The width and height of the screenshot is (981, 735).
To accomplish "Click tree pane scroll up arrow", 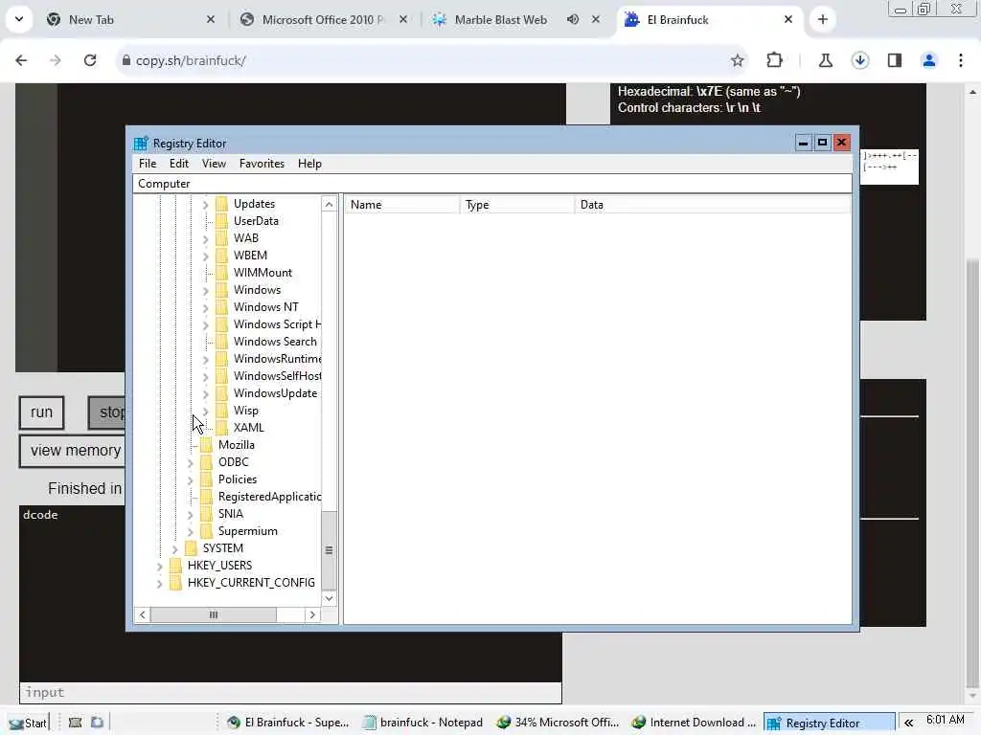I will [x=330, y=205].
